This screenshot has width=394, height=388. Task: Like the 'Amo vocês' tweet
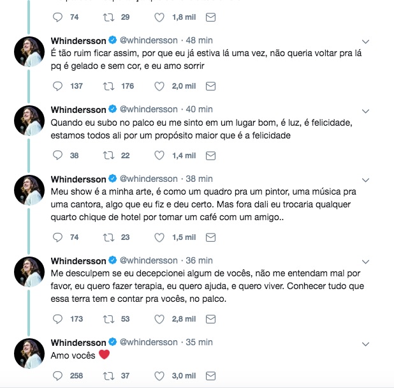(x=160, y=376)
